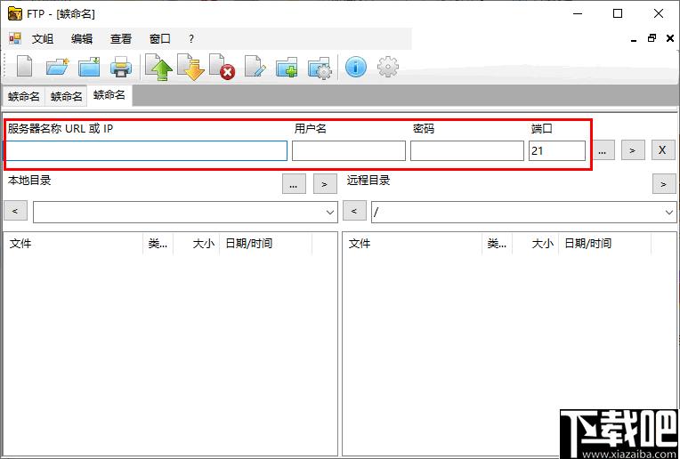The height and width of the screenshot is (459, 680).
Task: Click the blue info icon
Action: (x=356, y=68)
